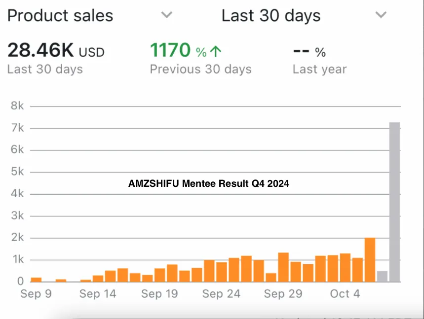Select the '-- %' last year value
The image size is (424, 319).
(x=309, y=51)
